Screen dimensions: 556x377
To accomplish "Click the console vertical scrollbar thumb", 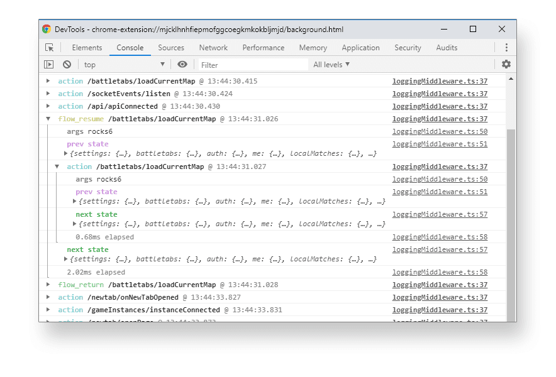I will click(510, 220).
